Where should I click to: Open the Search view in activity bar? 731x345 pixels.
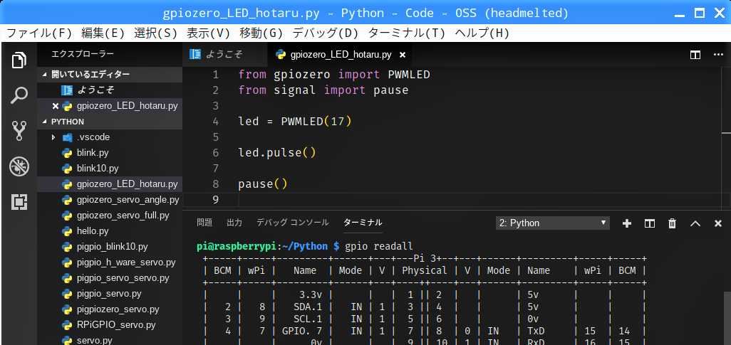19,95
